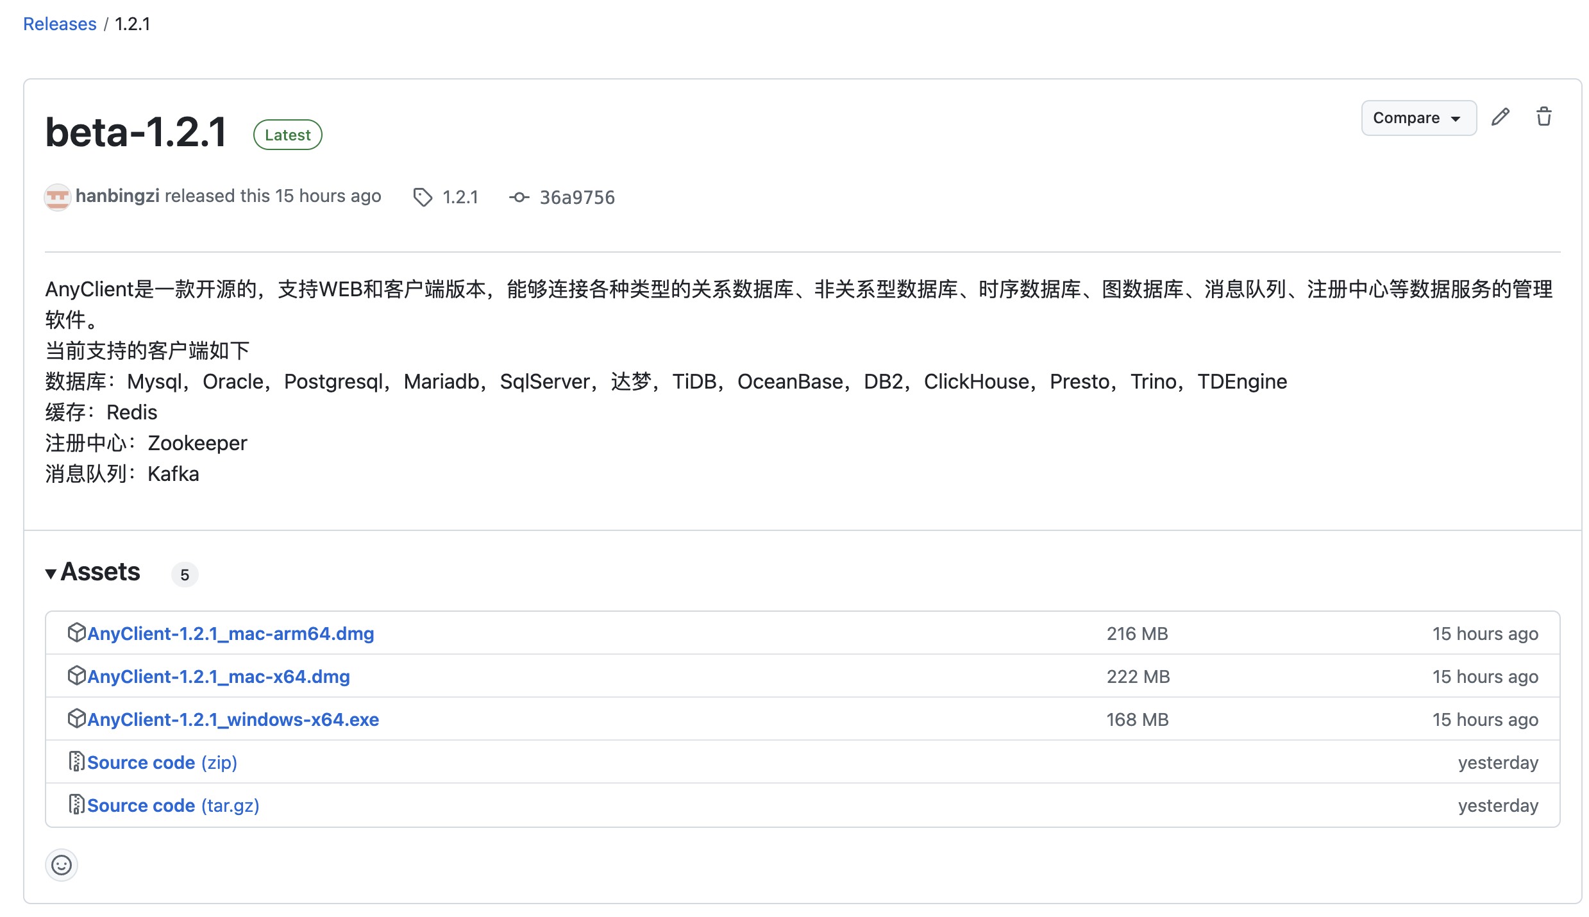Screen dimensions: 1589x917
Task: Click the trash delete release icon
Action: 1543,117
